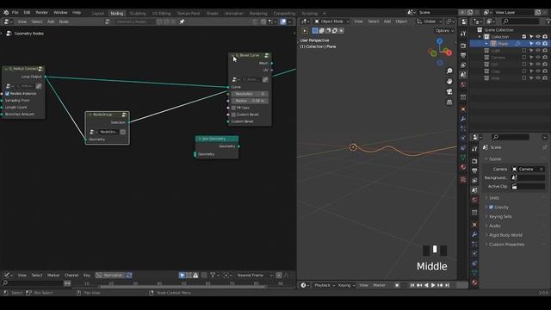The image size is (551, 310).
Task: Open the Global transform orientation dropdown
Action: [x=429, y=22]
